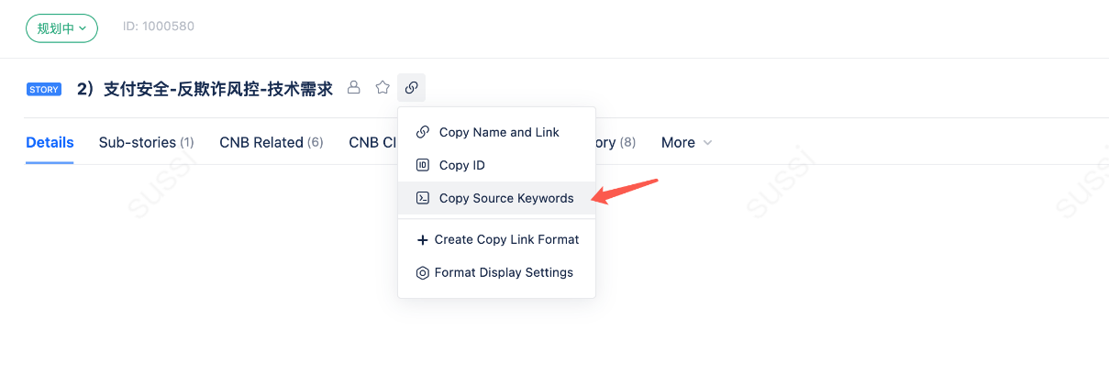Switch to the Details tab
Image resolution: width=1109 pixels, height=385 pixels.
coord(50,142)
